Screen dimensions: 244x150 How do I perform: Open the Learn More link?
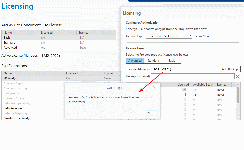point(202,36)
